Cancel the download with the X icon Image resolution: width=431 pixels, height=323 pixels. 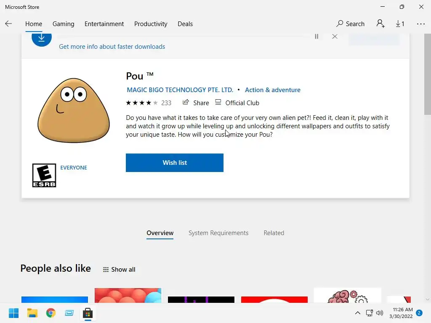[x=335, y=36]
